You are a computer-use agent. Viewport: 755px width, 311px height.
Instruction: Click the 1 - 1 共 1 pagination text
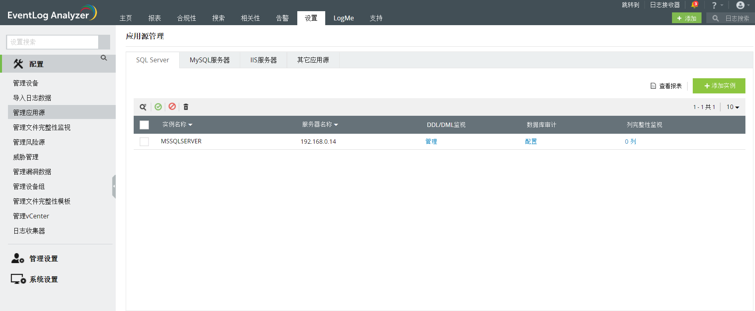point(704,107)
